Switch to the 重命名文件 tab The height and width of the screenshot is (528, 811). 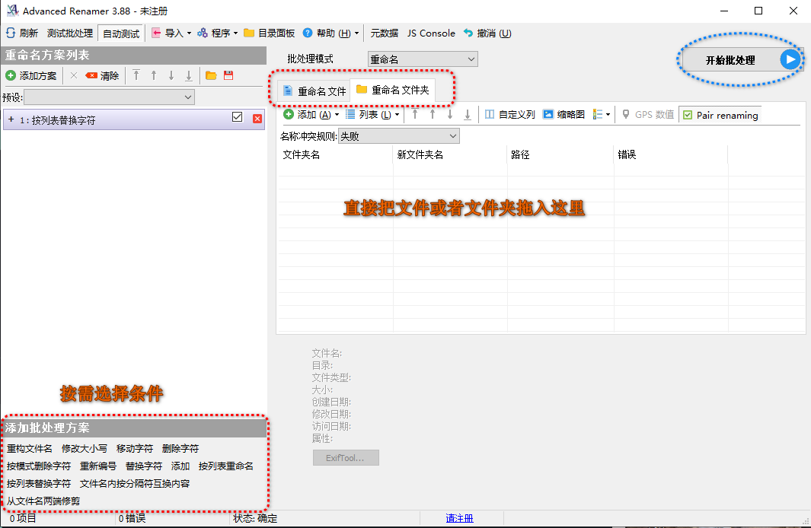click(x=314, y=91)
